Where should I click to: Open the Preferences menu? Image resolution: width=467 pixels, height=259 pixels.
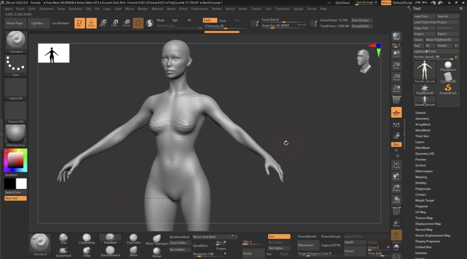tap(199, 9)
